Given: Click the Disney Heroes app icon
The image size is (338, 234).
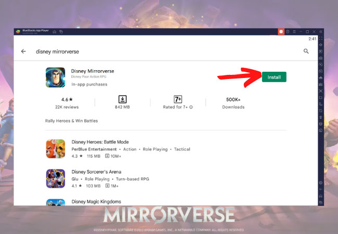Looking at the screenshot, I should click(x=55, y=149).
